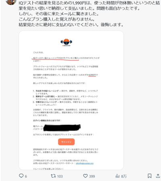Like the post with heart icon
161x181 pixels.
85,176
